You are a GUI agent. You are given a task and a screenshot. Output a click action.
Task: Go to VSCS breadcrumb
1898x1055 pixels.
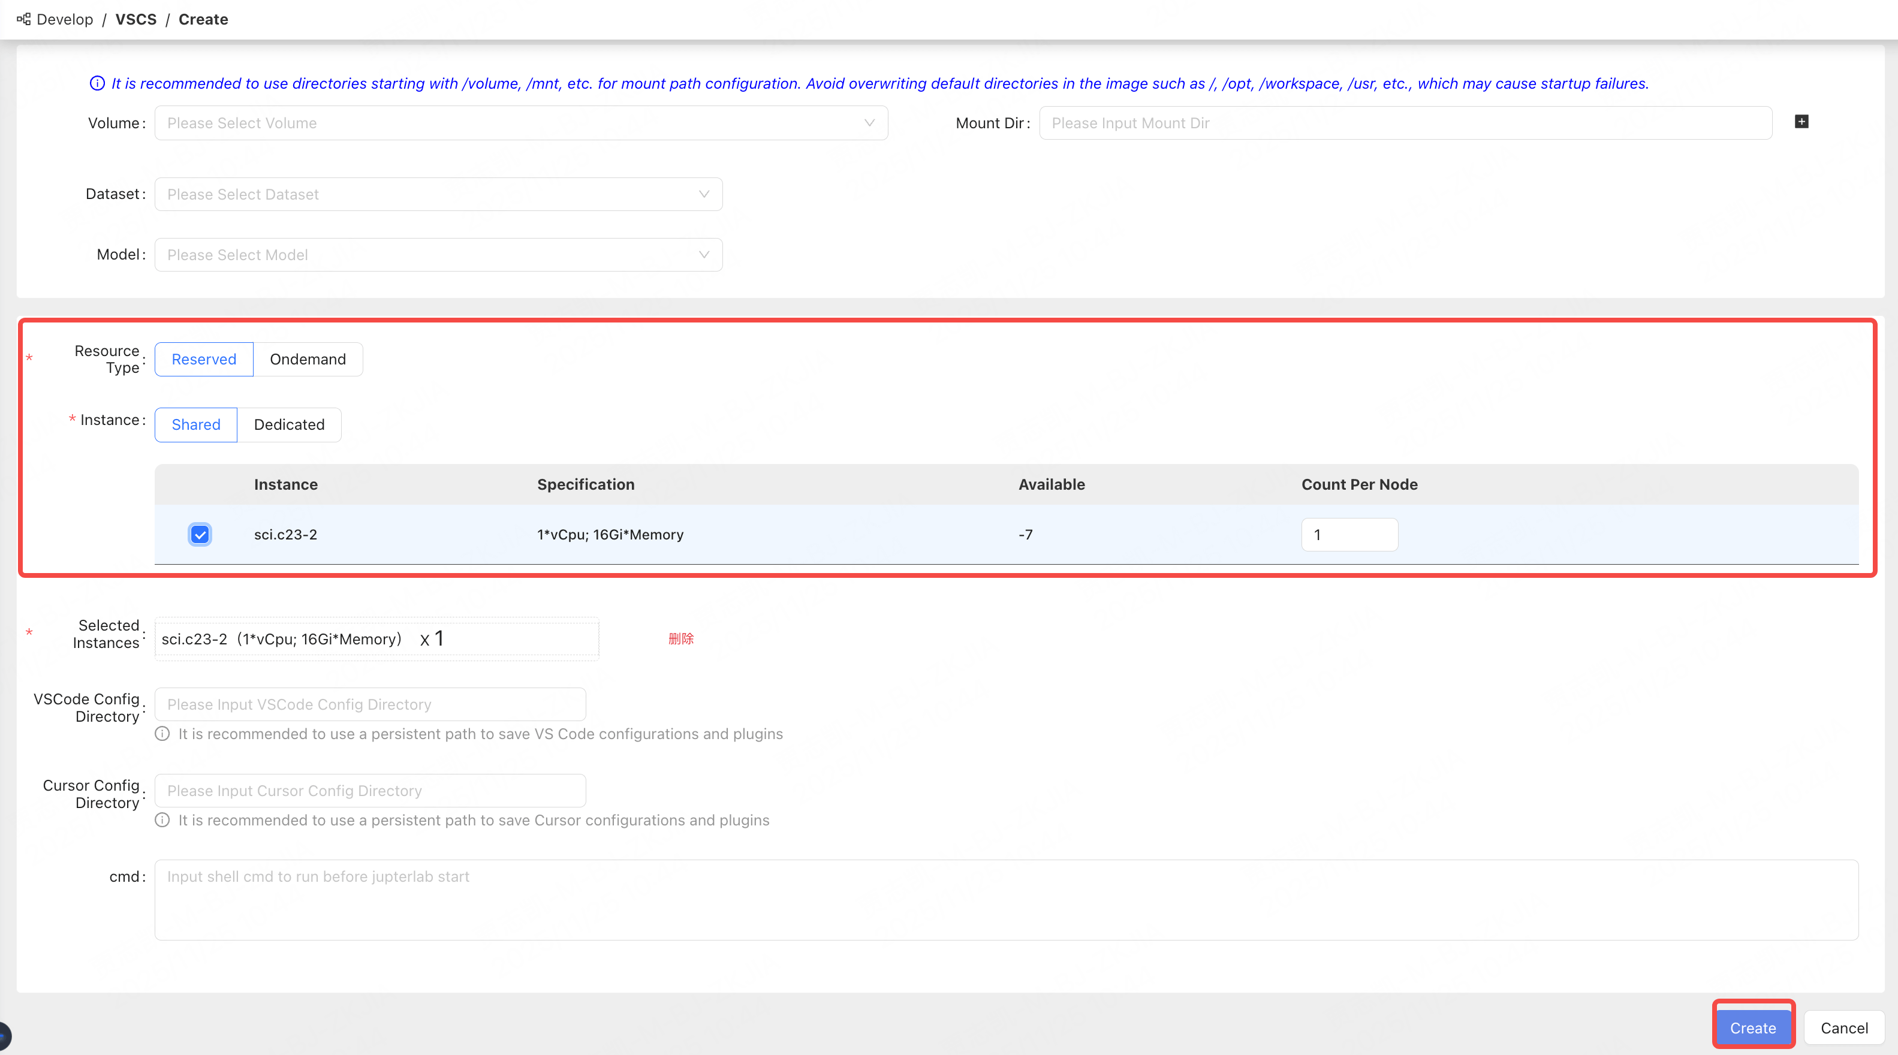[136, 19]
